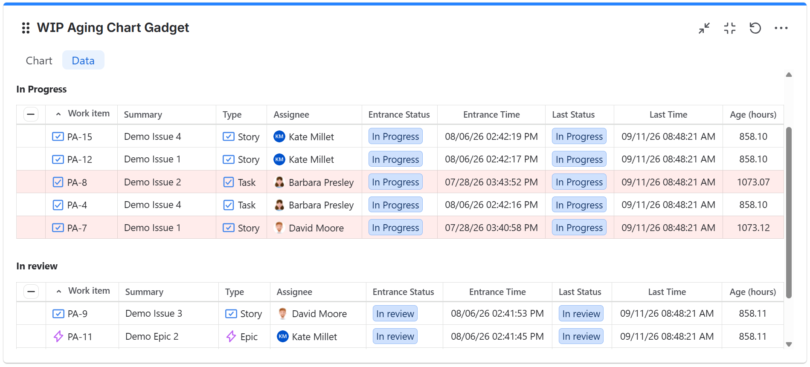The width and height of the screenshot is (810, 367).
Task: Click the task icon beside PA-4
Action: [58, 205]
